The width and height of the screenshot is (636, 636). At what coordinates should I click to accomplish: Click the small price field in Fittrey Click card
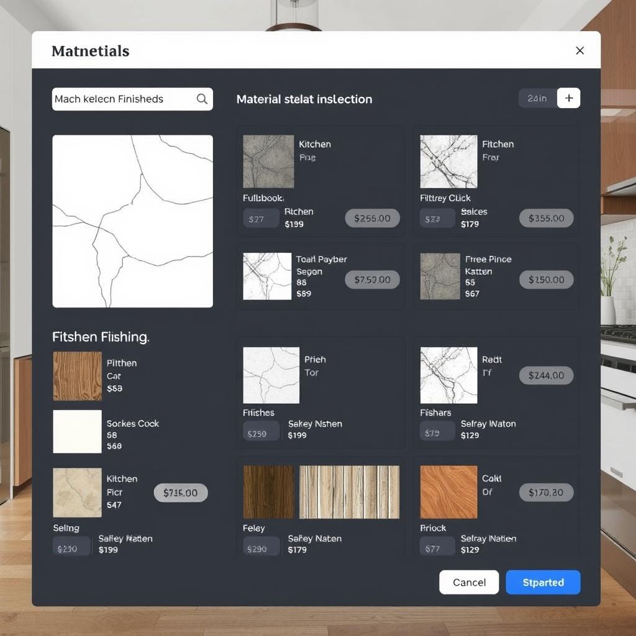(437, 219)
